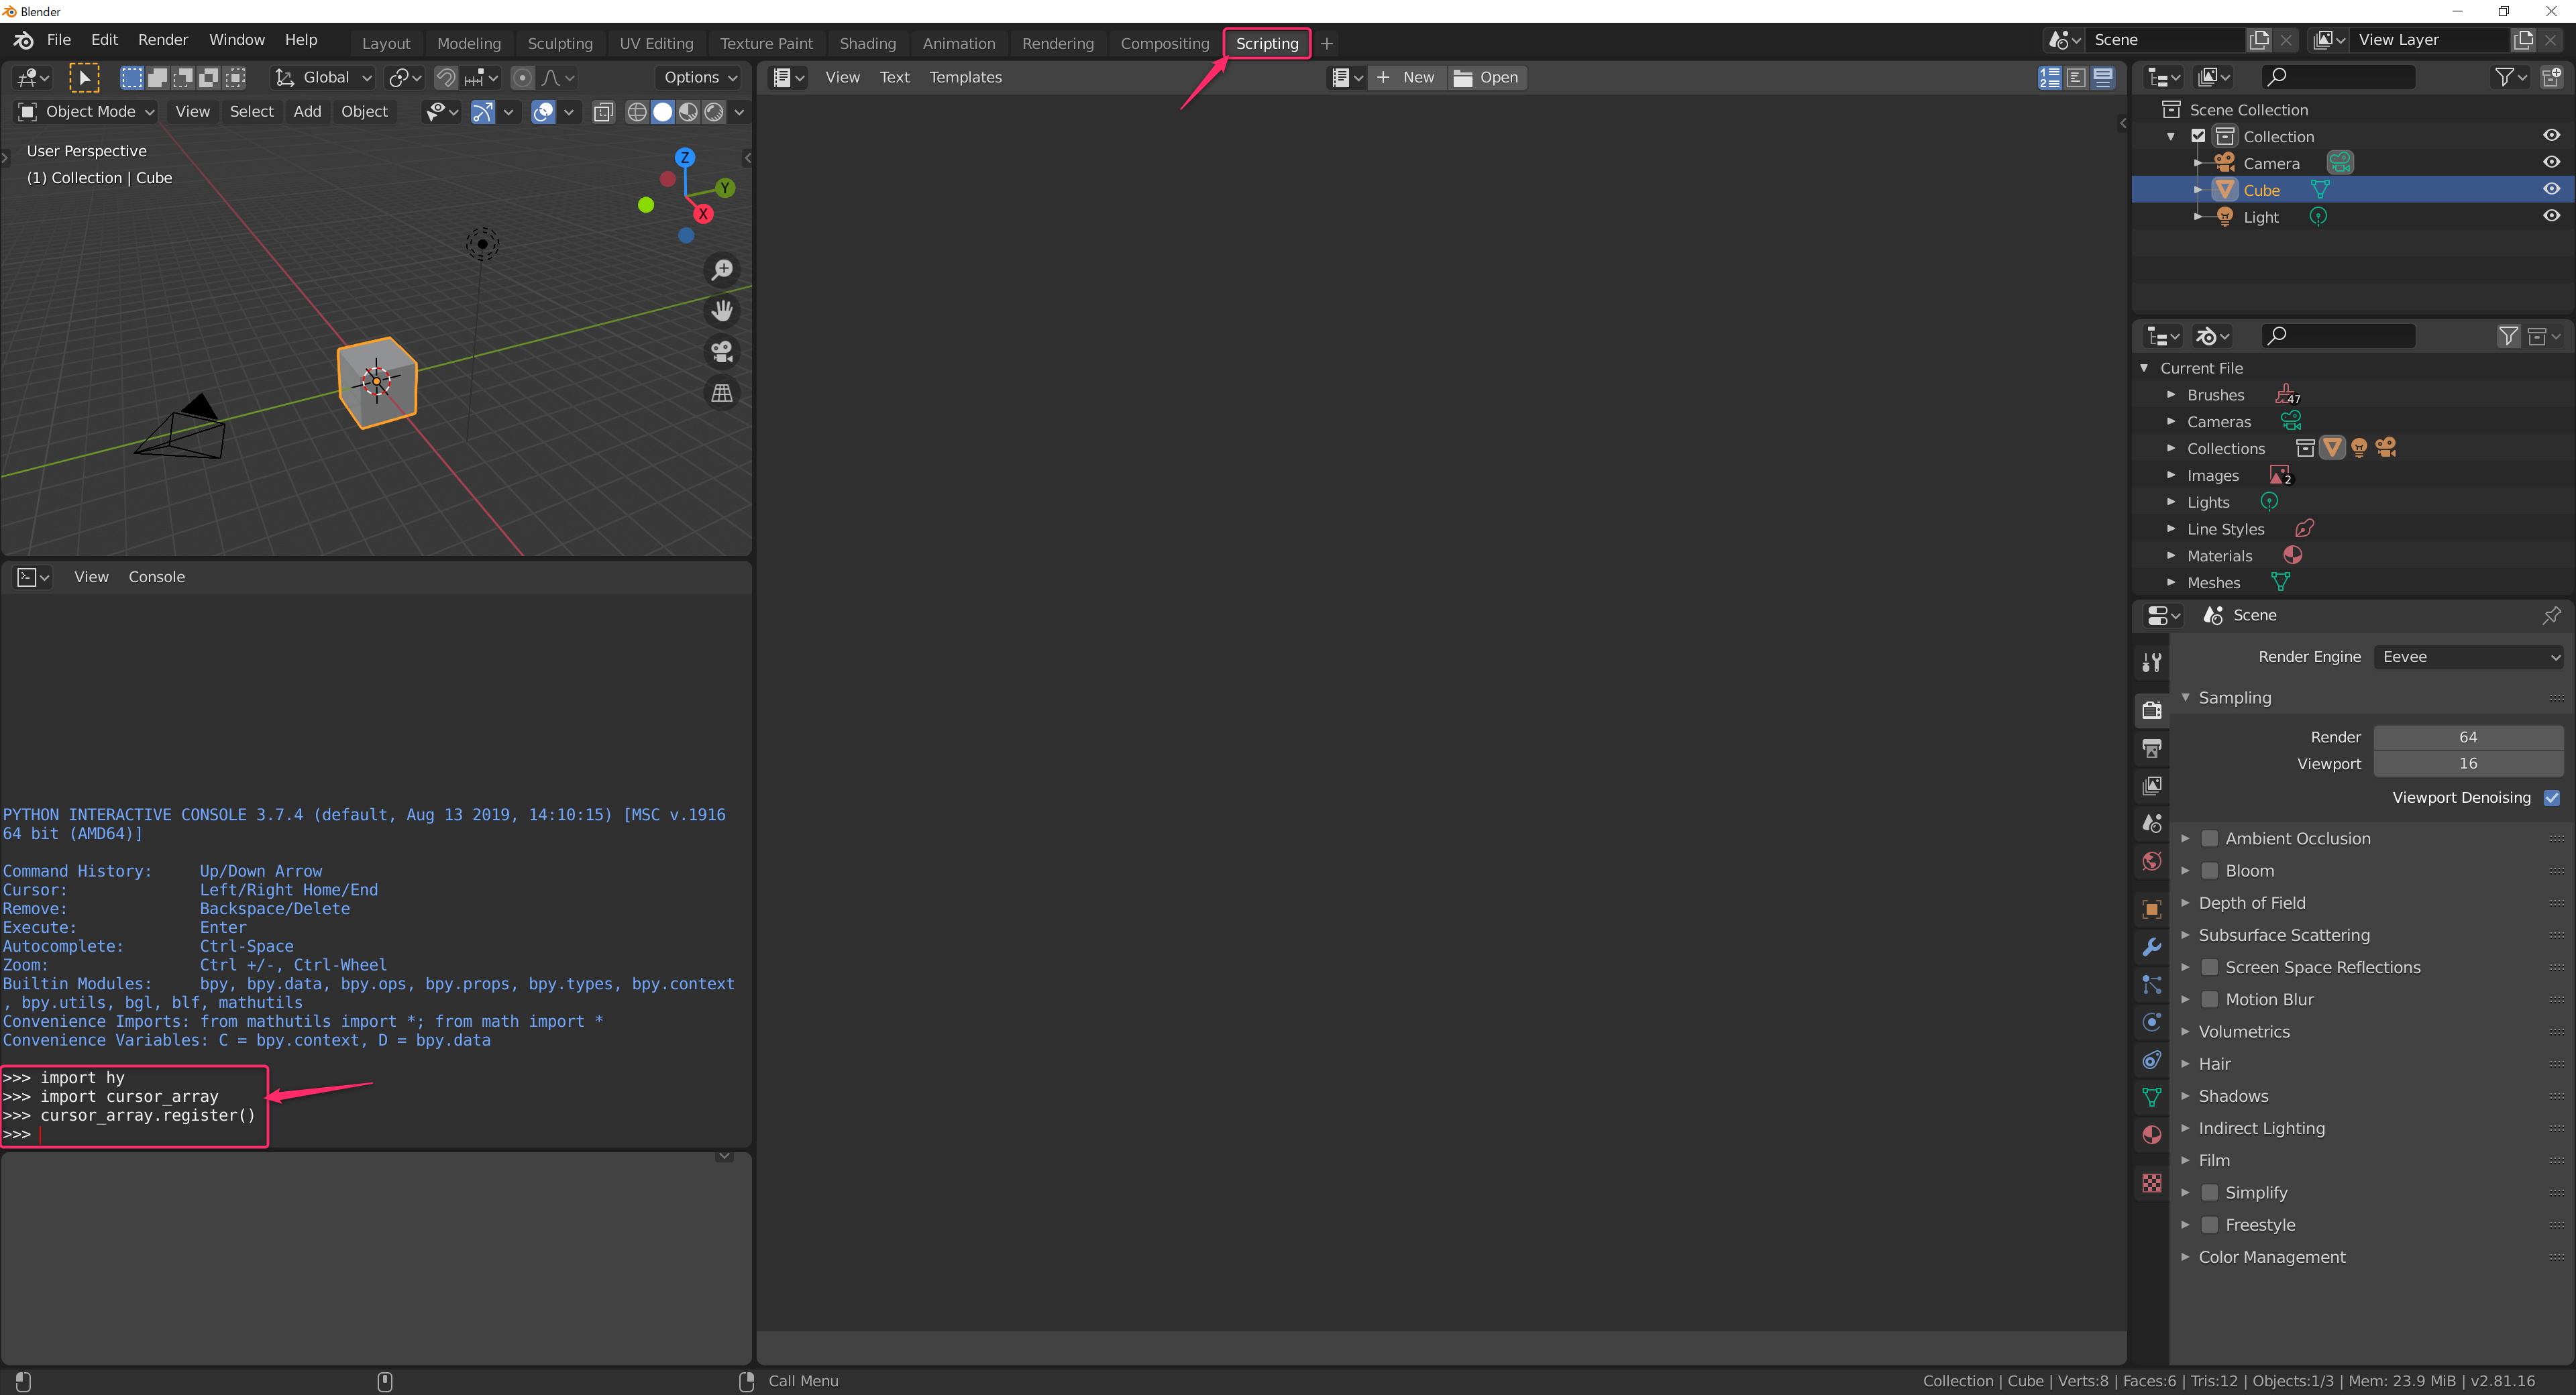
Task: Toggle word wrap in text editor
Action: pos(2077,77)
